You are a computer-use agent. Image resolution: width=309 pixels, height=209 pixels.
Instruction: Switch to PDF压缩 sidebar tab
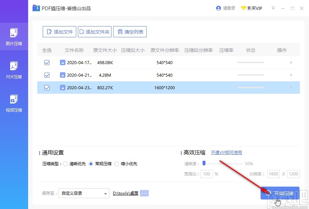14,70
